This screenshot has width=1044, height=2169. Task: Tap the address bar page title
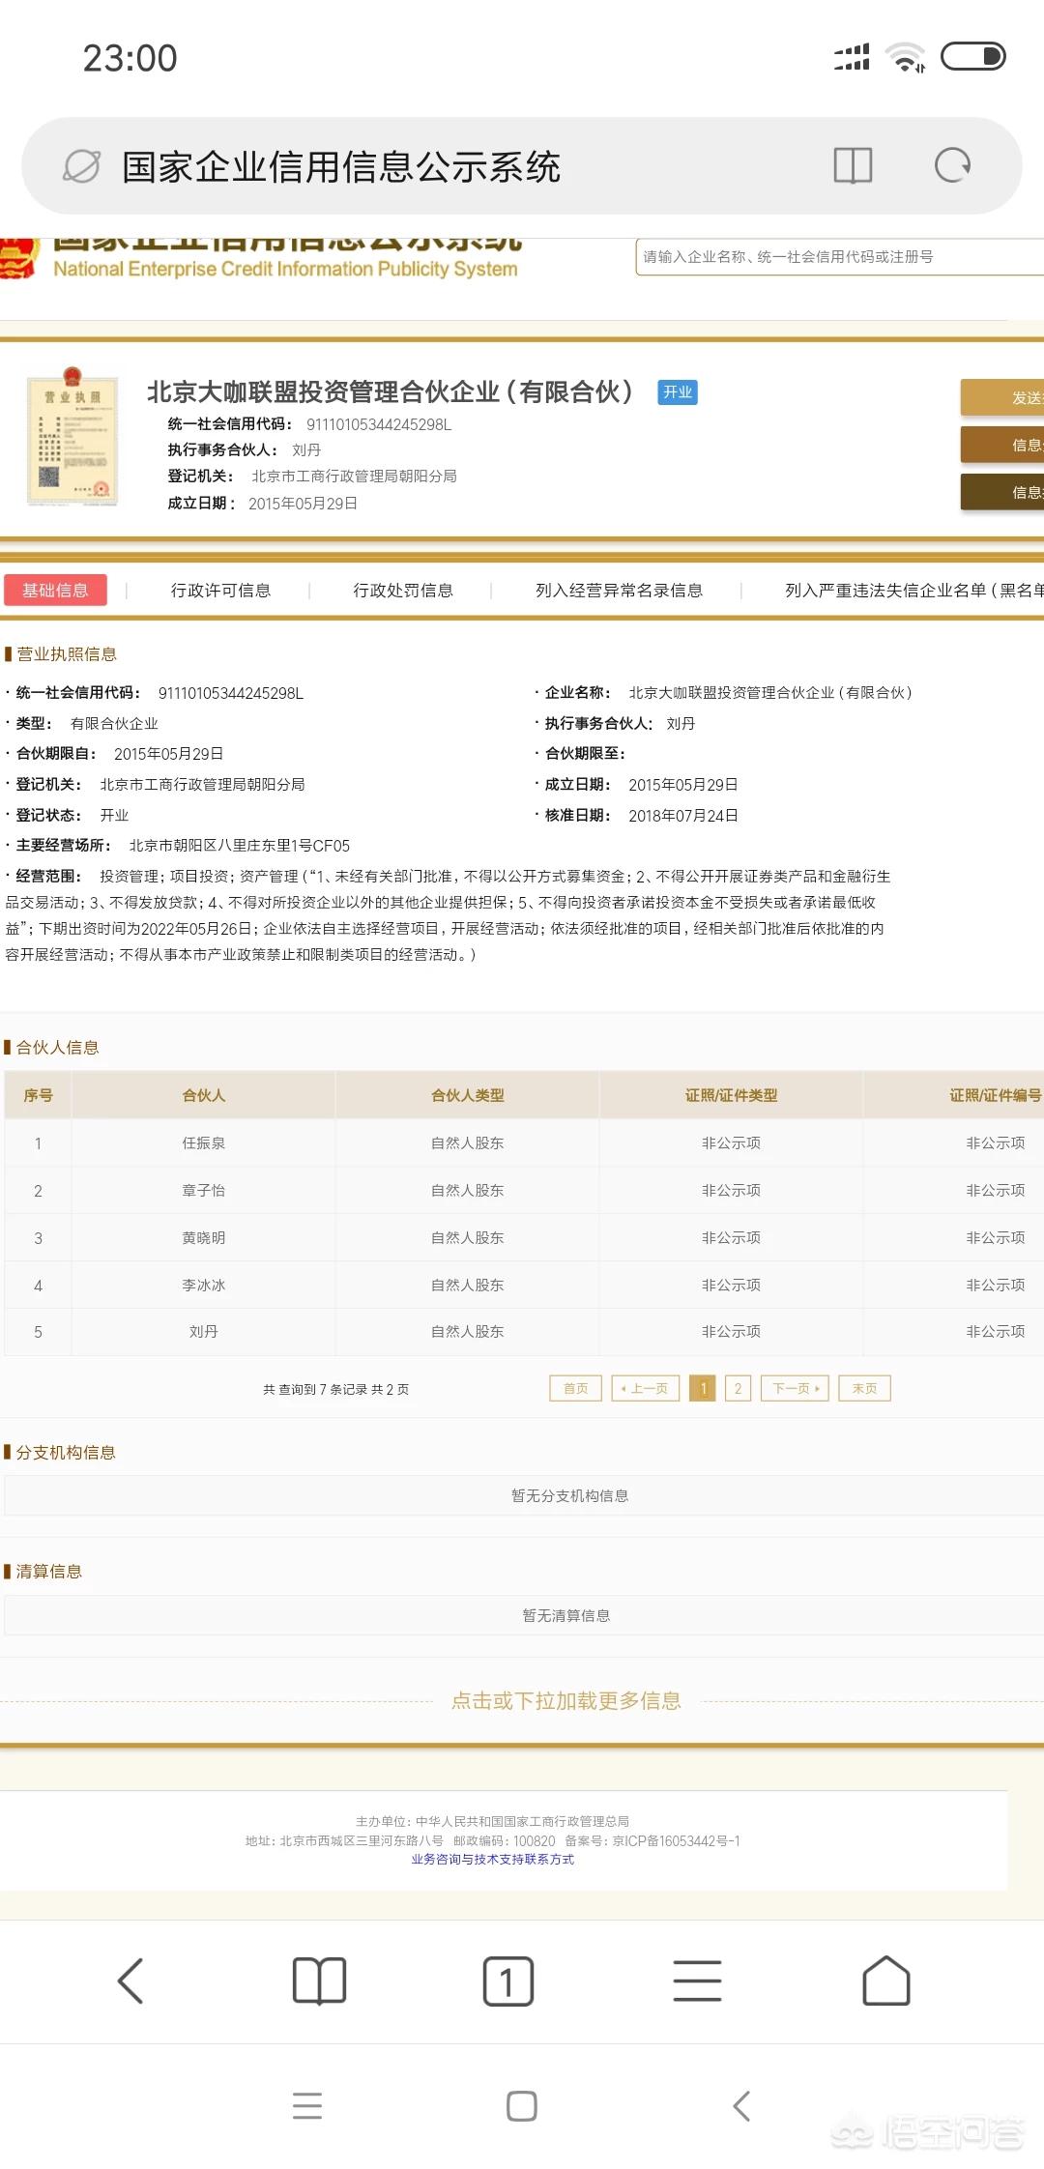[x=340, y=166]
